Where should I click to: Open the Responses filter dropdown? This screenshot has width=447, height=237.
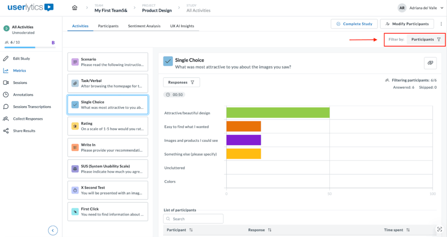(x=181, y=82)
